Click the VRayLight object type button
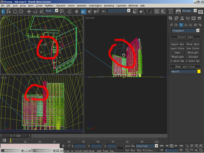204x153 pixels. [177, 57]
